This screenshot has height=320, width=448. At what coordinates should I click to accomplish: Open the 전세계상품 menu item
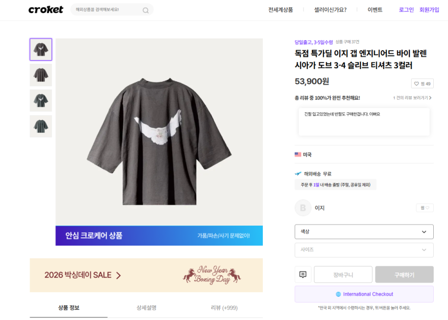pyautogui.click(x=280, y=10)
